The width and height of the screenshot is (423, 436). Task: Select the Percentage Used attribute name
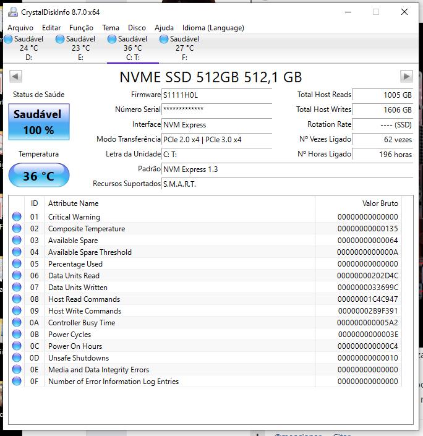tap(75, 264)
